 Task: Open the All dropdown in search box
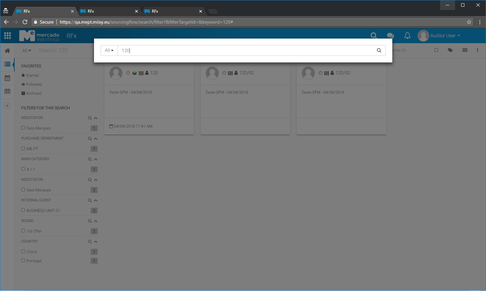point(109,50)
